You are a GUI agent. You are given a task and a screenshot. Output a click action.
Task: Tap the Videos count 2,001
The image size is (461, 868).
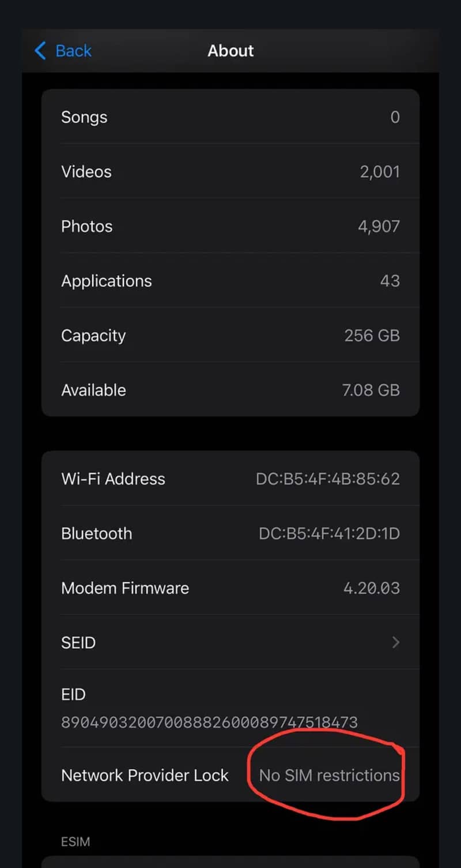pyautogui.click(x=379, y=171)
